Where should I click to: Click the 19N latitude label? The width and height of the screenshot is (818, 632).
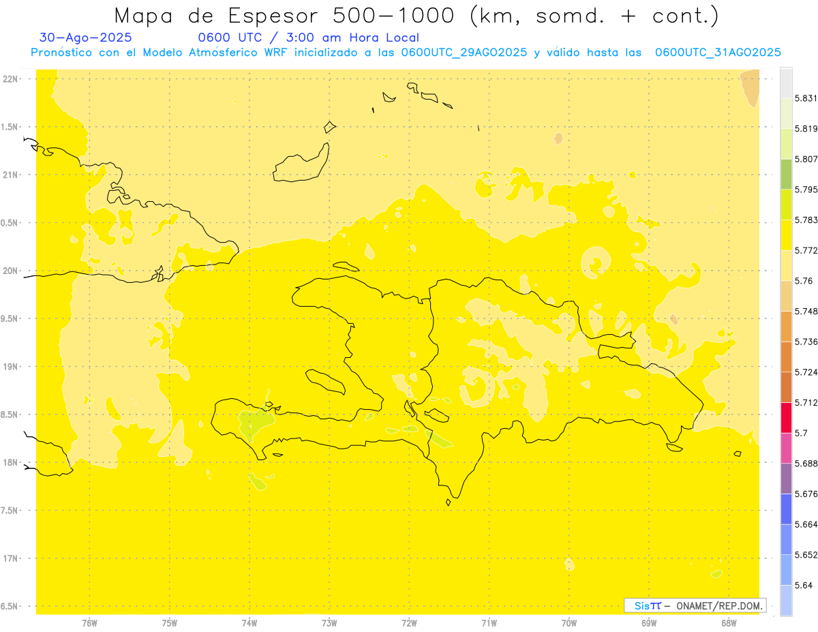[x=12, y=367]
